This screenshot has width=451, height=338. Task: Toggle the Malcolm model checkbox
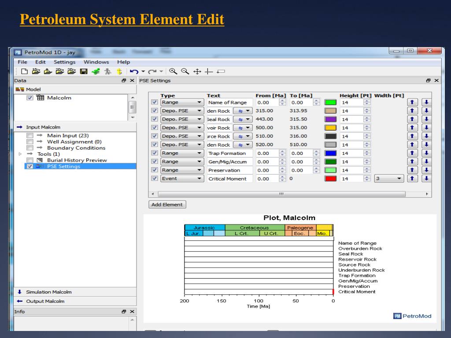tap(30, 98)
